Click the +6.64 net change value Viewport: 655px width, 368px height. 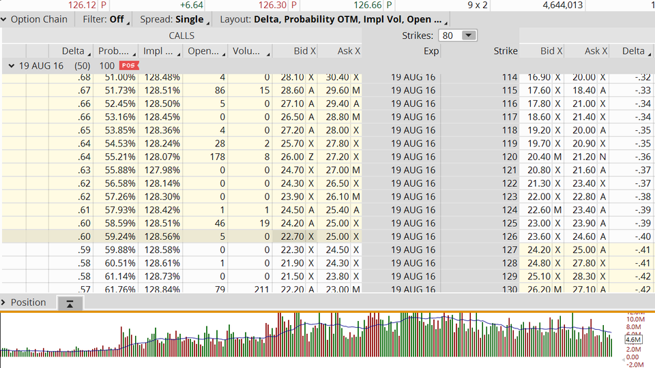point(191,5)
